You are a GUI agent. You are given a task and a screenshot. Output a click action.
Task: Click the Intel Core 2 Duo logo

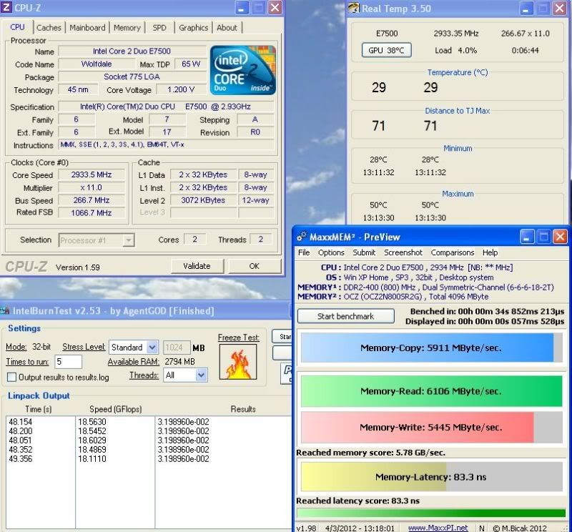tap(243, 69)
